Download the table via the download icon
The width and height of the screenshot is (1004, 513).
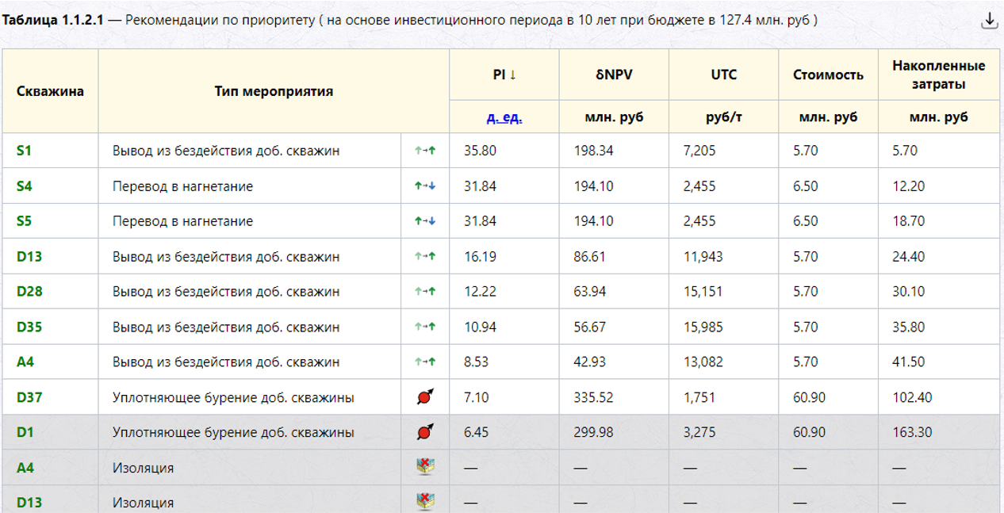pyautogui.click(x=989, y=21)
